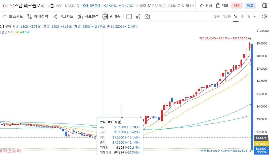The width and height of the screenshot is (269, 155).
Task: Open chart settings gear icon
Action: (x=264, y=17)
